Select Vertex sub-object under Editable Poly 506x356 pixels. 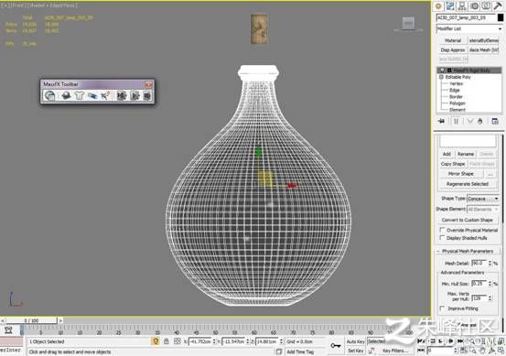(456, 83)
